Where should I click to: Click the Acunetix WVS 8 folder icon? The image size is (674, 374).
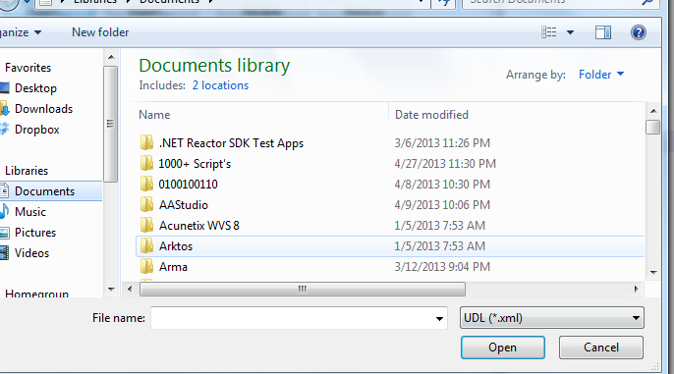pyautogui.click(x=146, y=225)
